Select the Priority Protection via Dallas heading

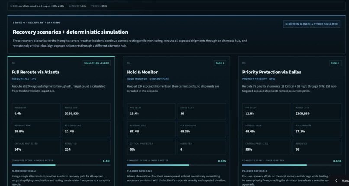[x=271, y=72]
